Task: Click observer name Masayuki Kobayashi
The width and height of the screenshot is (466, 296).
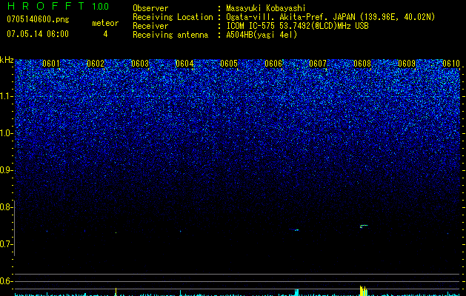Action: [x=266, y=8]
